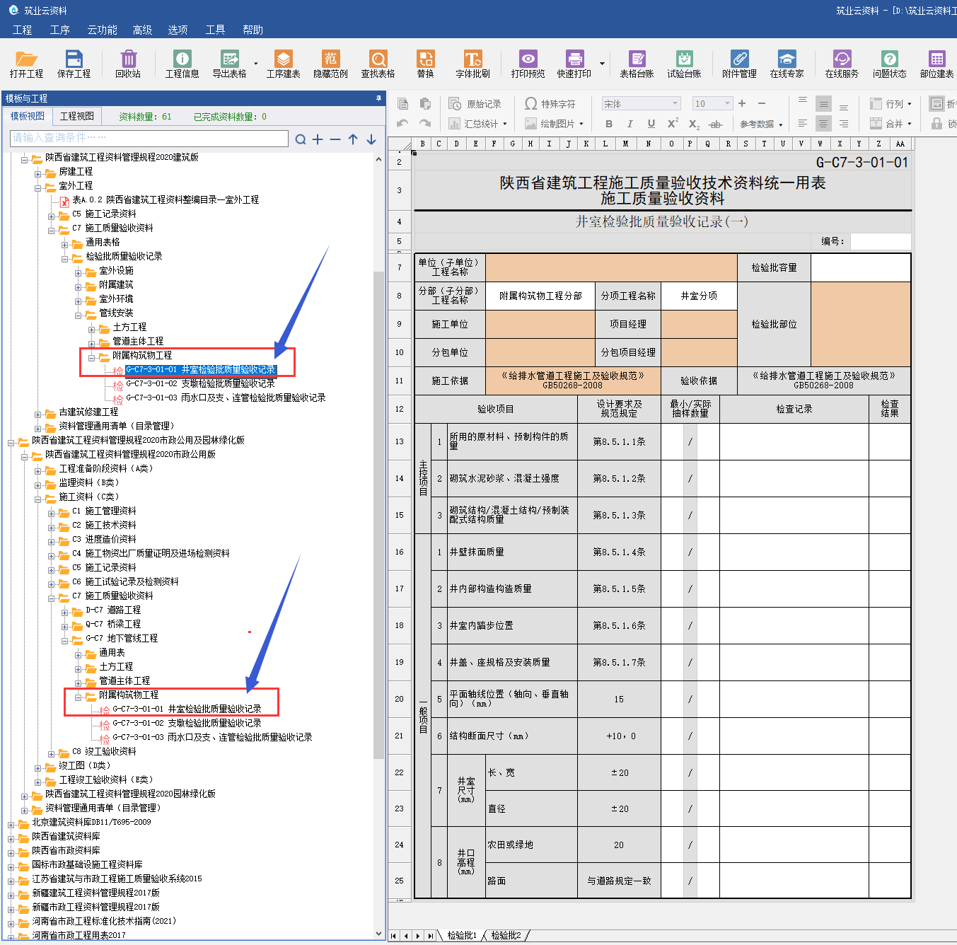Screen dimensions: 957x945
Task: Click the minus icon beside the search box
Action: [x=335, y=139]
